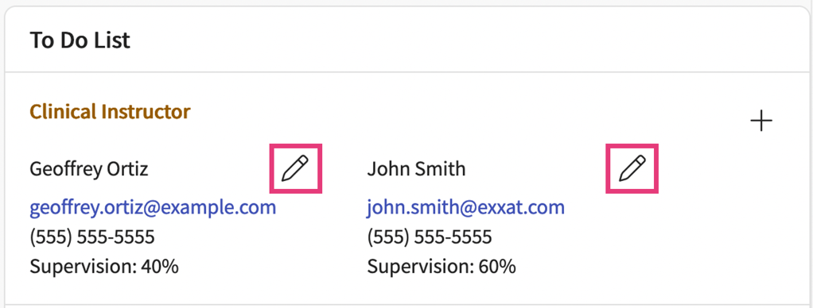Open the john.smith@exxat.com email link
The height and width of the screenshot is (308, 813).
click(x=465, y=207)
